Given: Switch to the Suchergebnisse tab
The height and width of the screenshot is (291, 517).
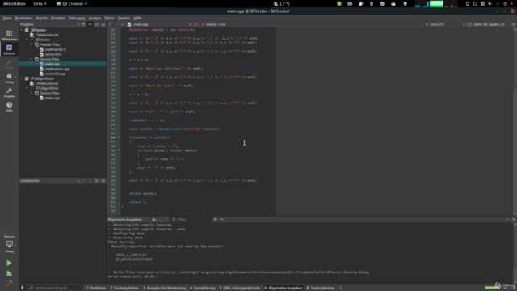Looking at the screenshot, I should pyautogui.click(x=124, y=288).
